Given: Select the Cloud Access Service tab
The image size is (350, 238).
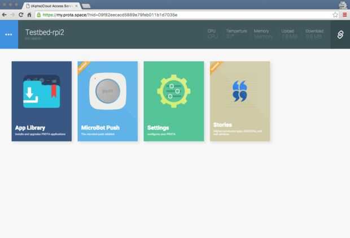Looking at the screenshot, I should click(53, 6).
